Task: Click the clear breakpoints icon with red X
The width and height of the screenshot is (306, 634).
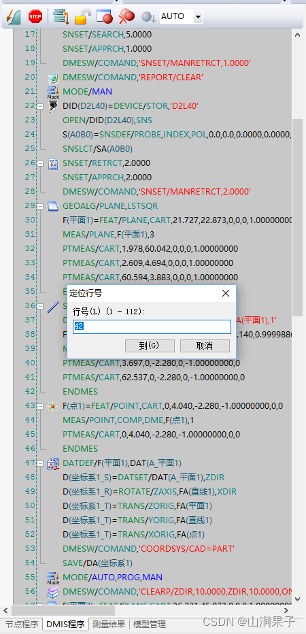Action: pos(126,16)
